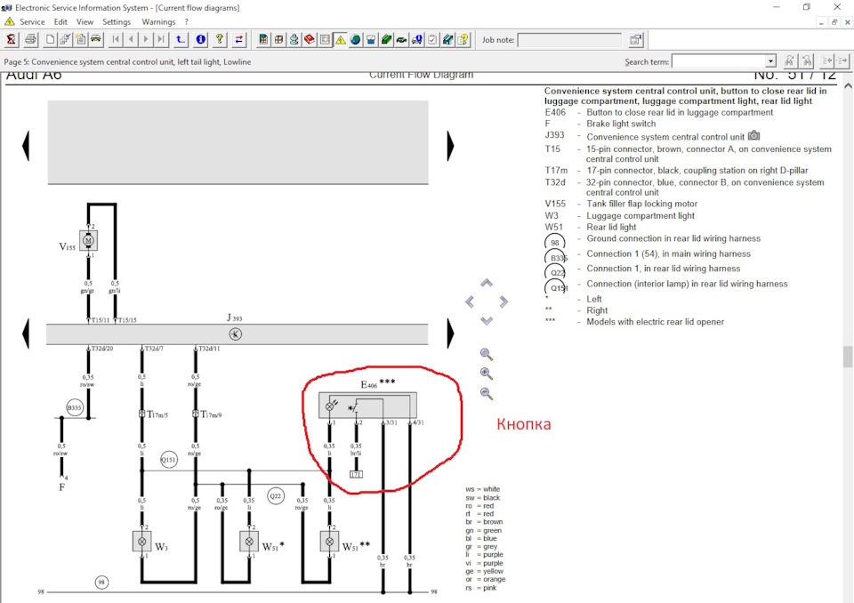The width and height of the screenshot is (854, 603).
Task: Click the scrollbar up arrow
Action: coord(848,86)
